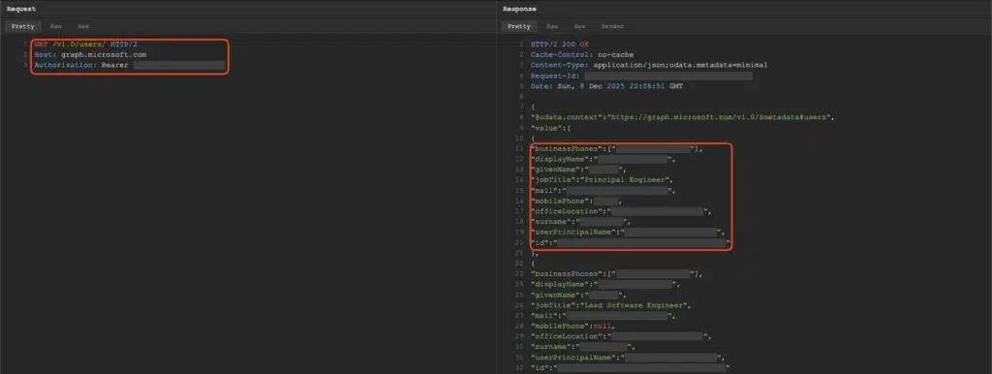Click "surname" on response line 30
The height and width of the screenshot is (374, 992).
tap(550, 347)
